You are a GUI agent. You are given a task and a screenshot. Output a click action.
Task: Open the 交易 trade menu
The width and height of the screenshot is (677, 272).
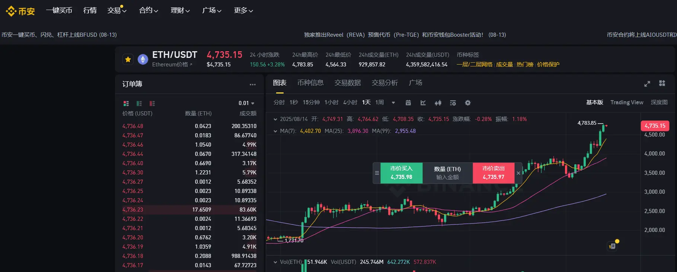point(117,10)
